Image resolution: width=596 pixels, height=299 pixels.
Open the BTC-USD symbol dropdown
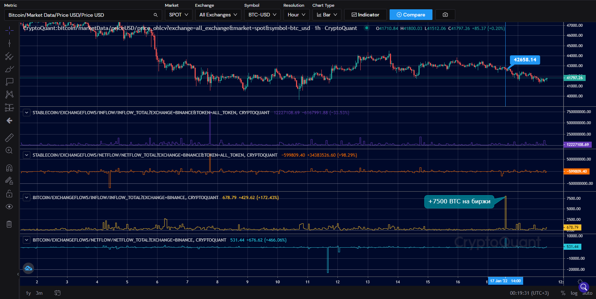[262, 15]
